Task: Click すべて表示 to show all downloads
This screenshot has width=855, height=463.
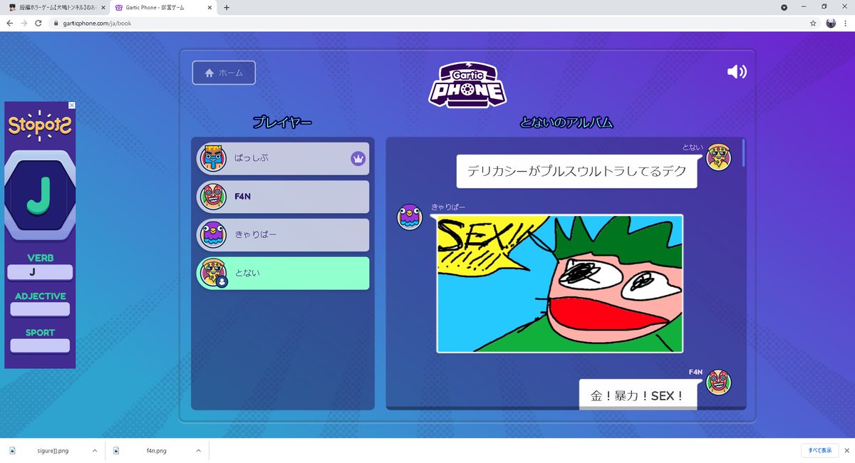Action: pyautogui.click(x=819, y=450)
